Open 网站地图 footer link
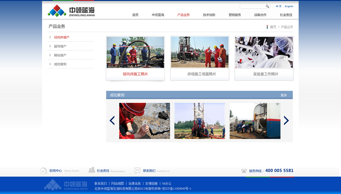 [x=118, y=184]
